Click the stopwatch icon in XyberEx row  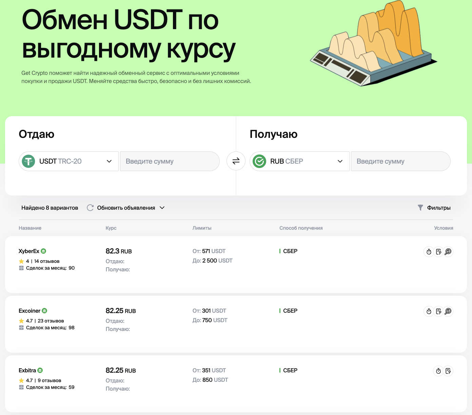click(x=429, y=252)
